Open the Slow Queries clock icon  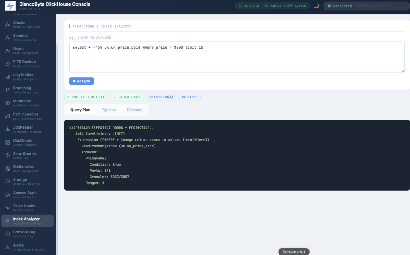7,155
